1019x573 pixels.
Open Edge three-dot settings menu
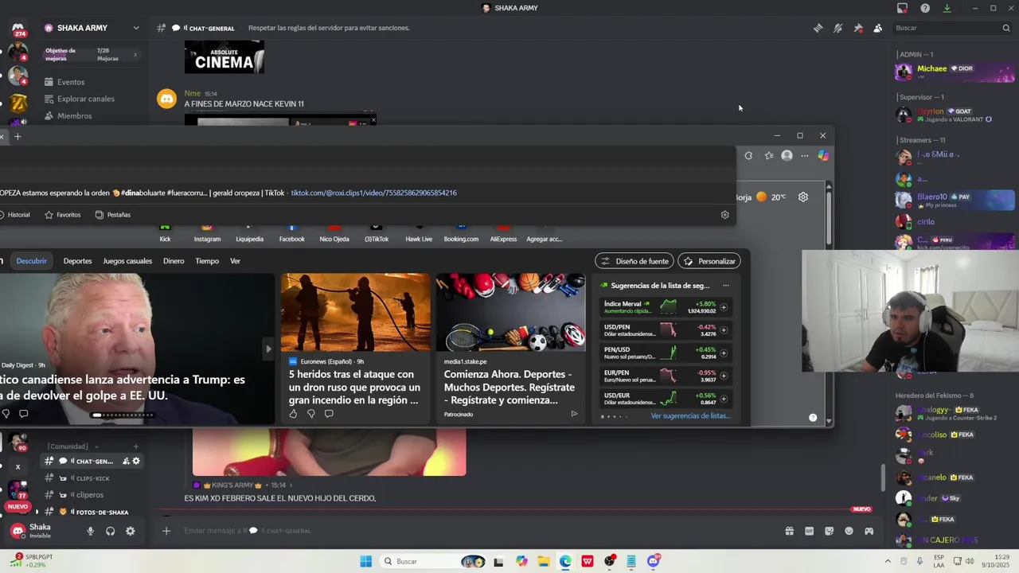click(805, 156)
